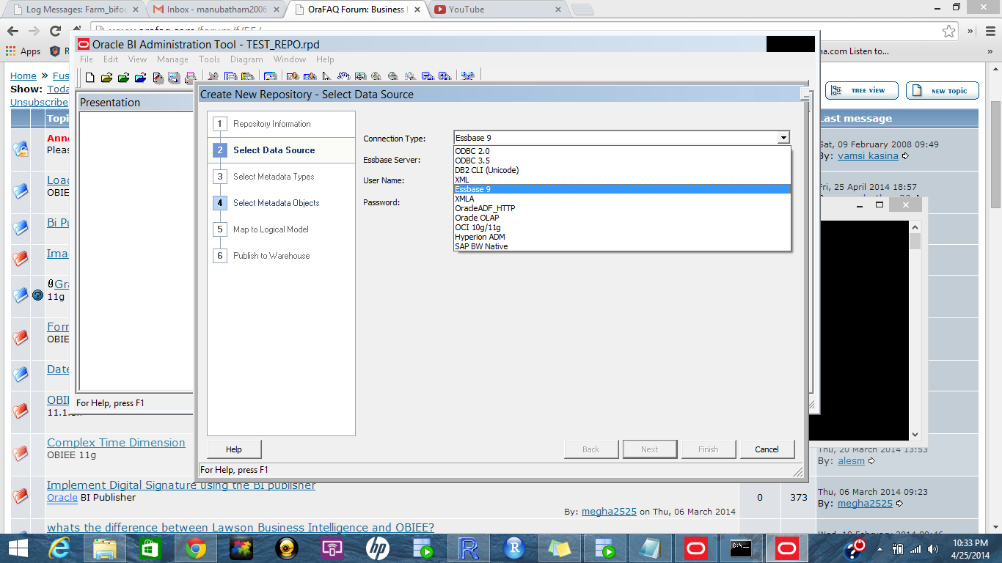Click the Help button in wizard

(x=234, y=449)
